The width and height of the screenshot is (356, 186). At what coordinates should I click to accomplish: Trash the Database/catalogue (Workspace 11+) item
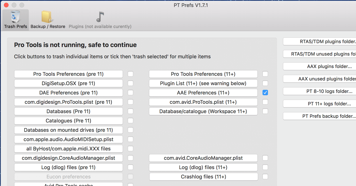(203, 111)
